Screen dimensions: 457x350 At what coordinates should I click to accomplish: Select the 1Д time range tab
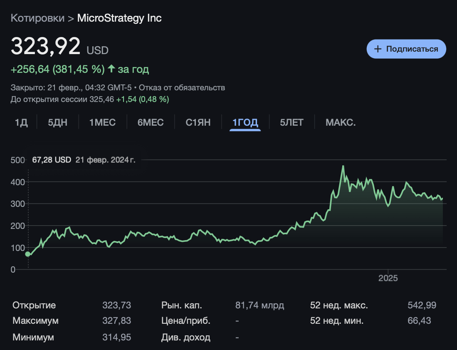21,122
